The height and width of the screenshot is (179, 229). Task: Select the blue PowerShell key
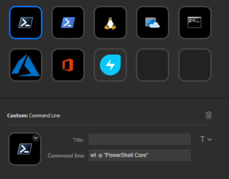click(68, 23)
